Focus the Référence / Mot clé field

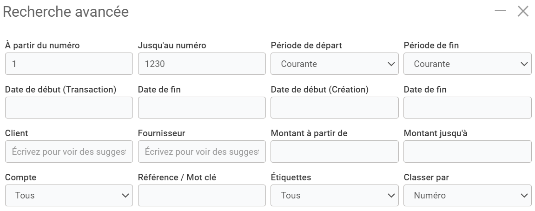(x=202, y=196)
